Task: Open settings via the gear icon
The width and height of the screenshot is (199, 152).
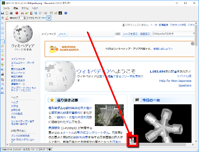Action: click(46, 13)
